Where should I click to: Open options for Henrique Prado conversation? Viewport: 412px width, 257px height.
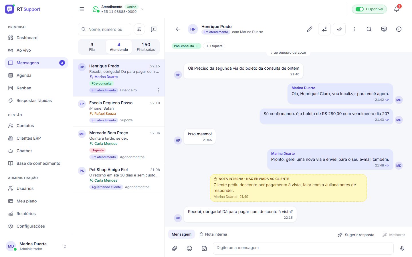point(158,90)
